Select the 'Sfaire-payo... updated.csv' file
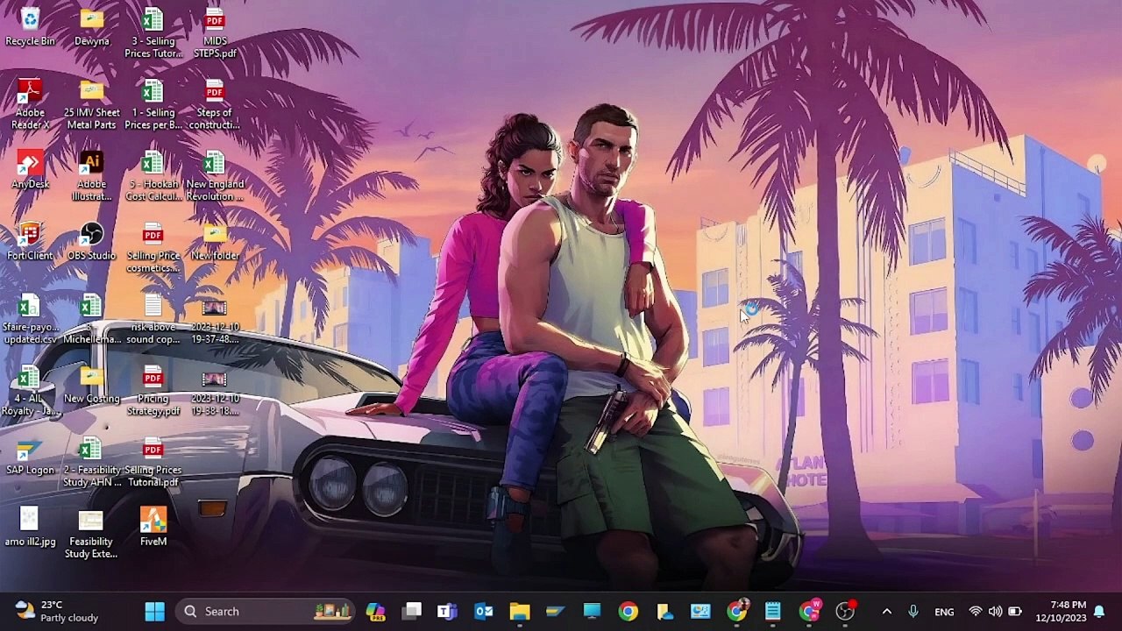The width and height of the screenshot is (1122, 631). pyautogui.click(x=30, y=319)
